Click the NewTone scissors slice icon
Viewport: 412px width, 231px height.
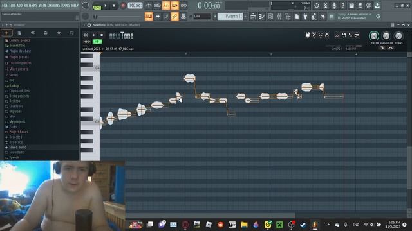click(314, 35)
